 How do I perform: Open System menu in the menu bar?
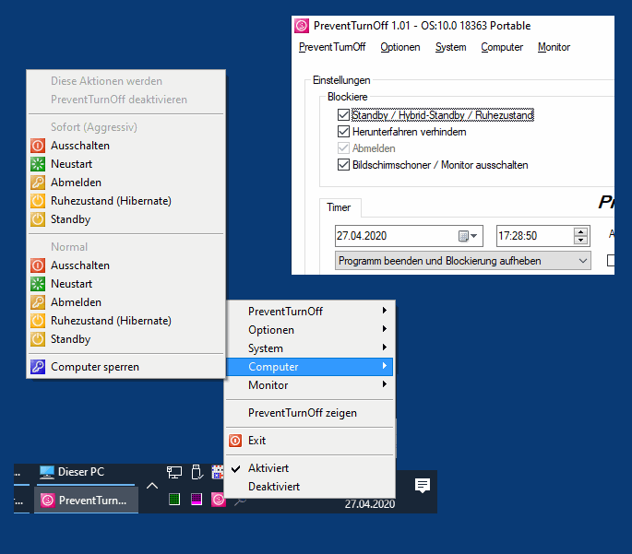tap(450, 47)
